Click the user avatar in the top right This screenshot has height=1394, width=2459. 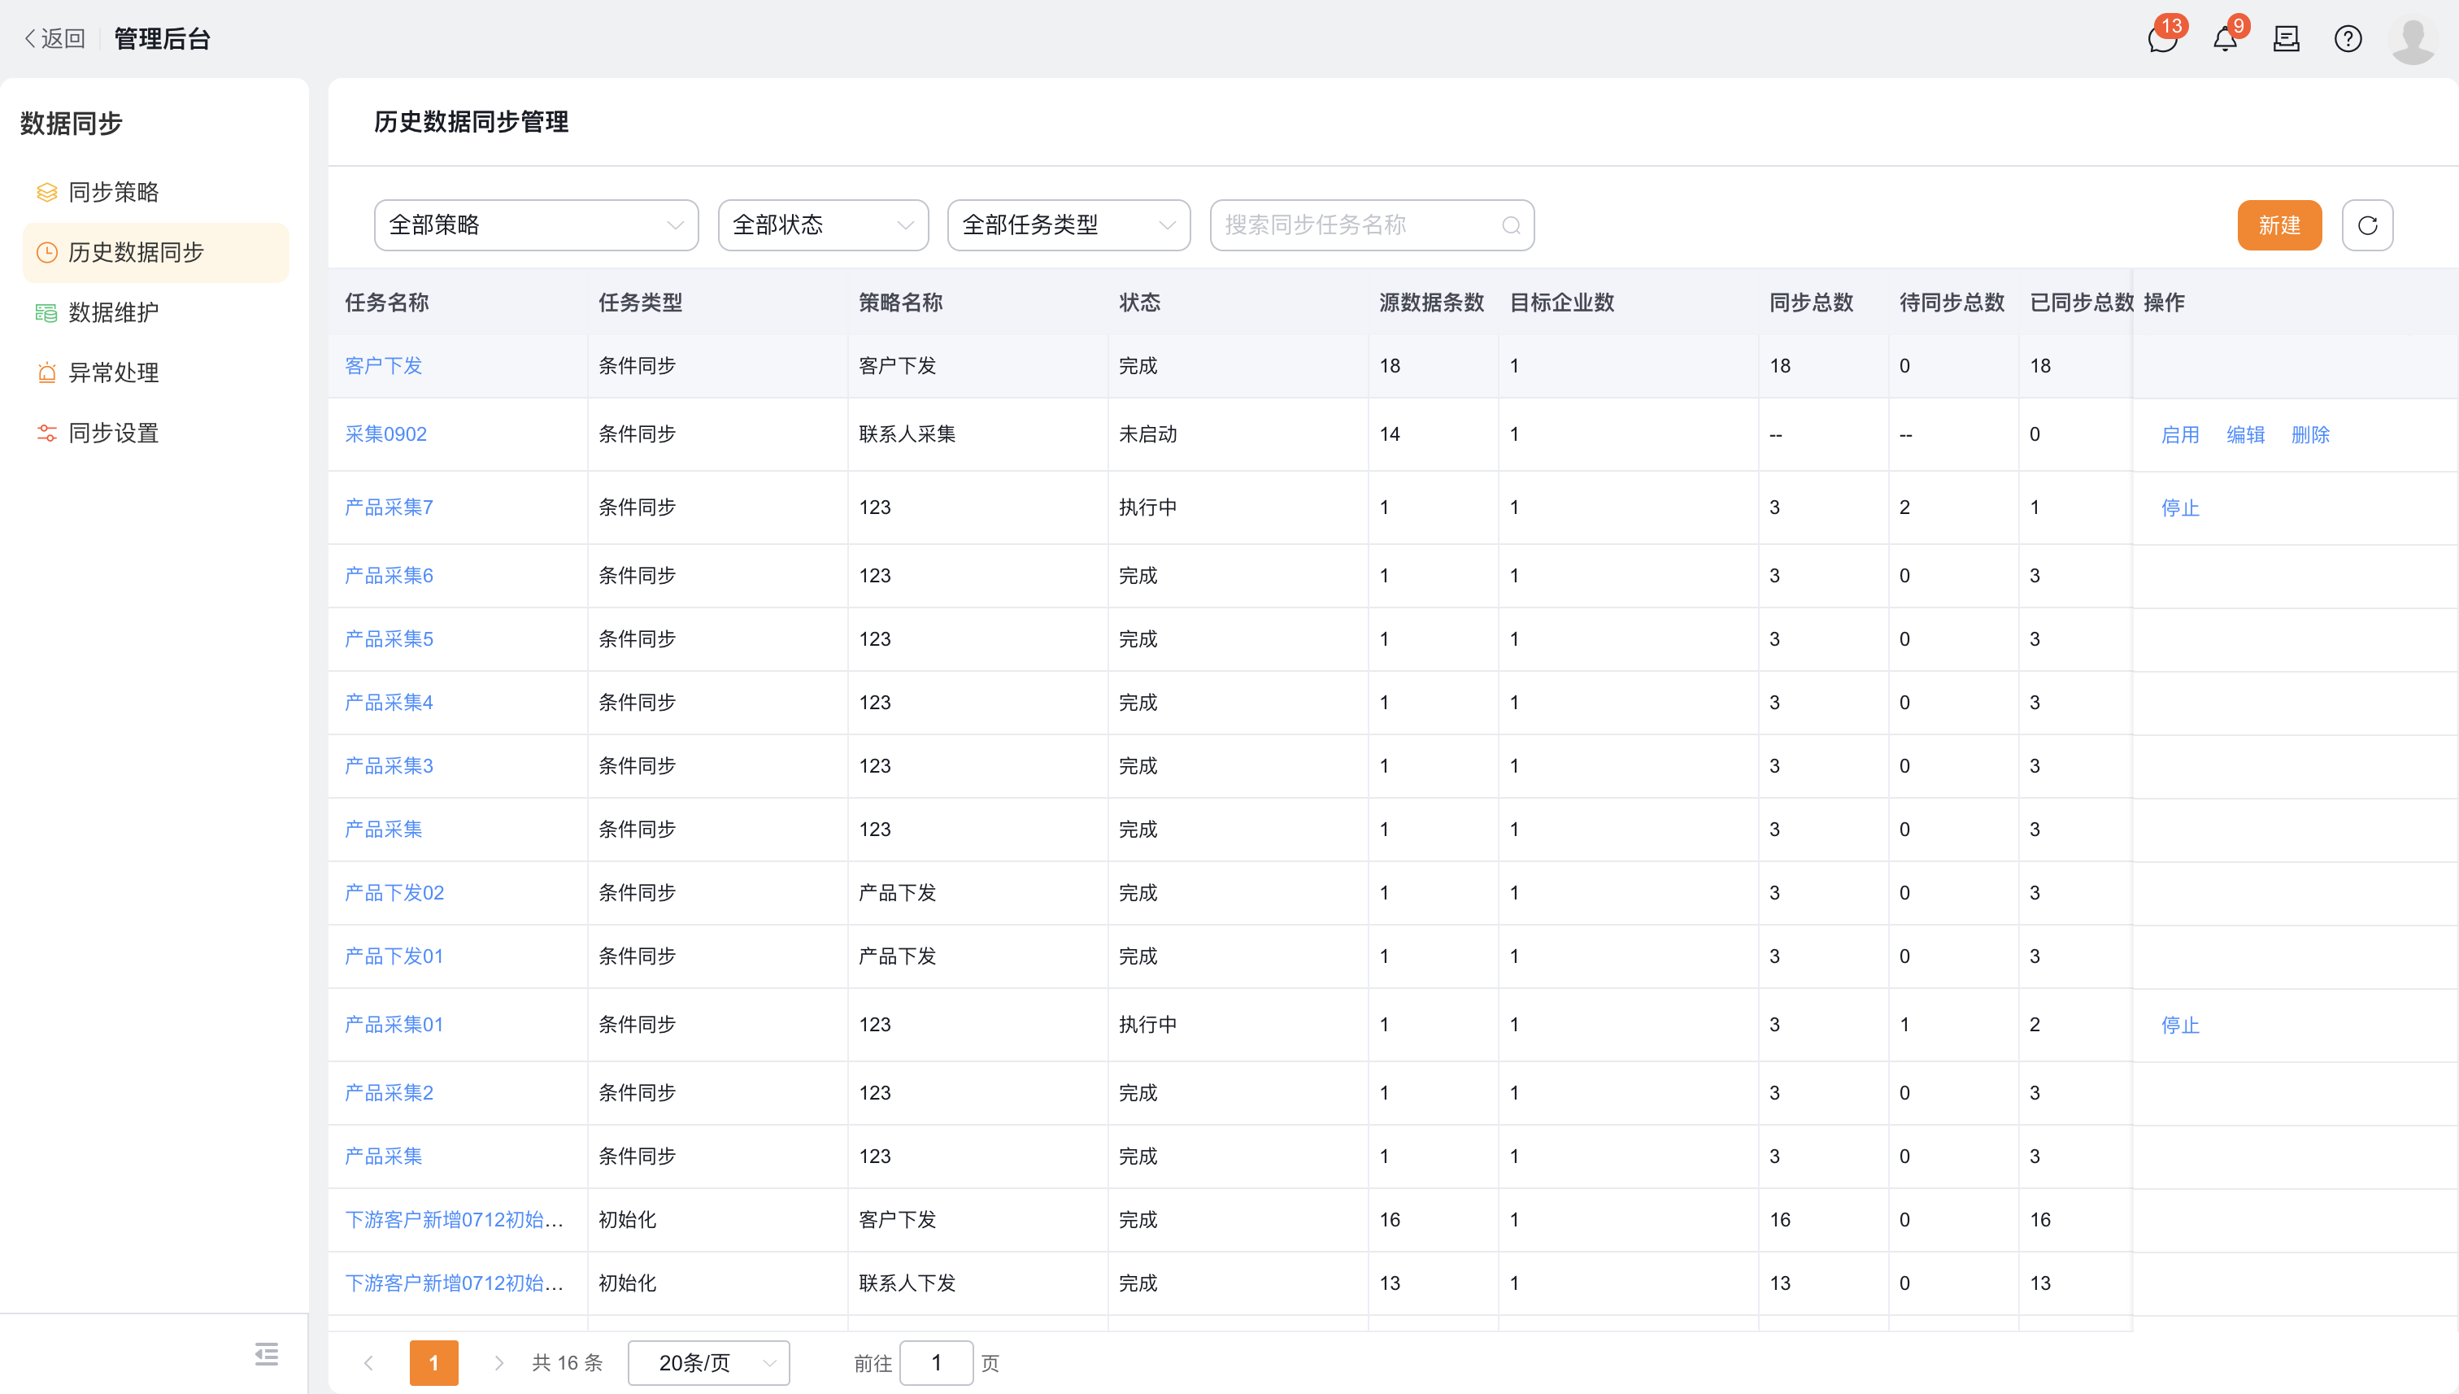tap(2412, 39)
